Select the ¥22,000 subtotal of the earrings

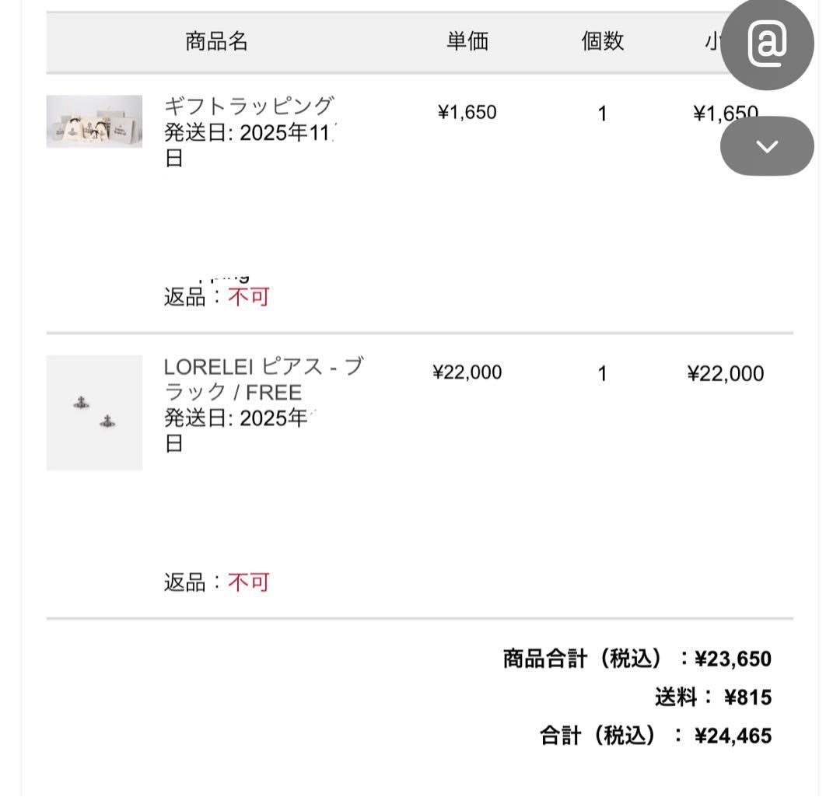725,372
